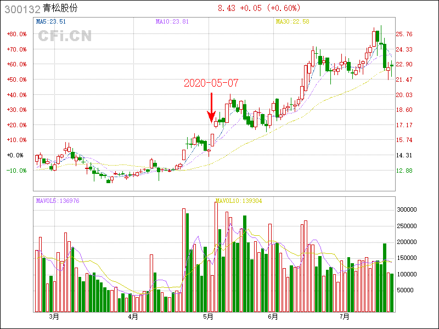439x329 pixels.
Task: Click the MAVOL5:136976 volume label
Action: tap(58, 201)
